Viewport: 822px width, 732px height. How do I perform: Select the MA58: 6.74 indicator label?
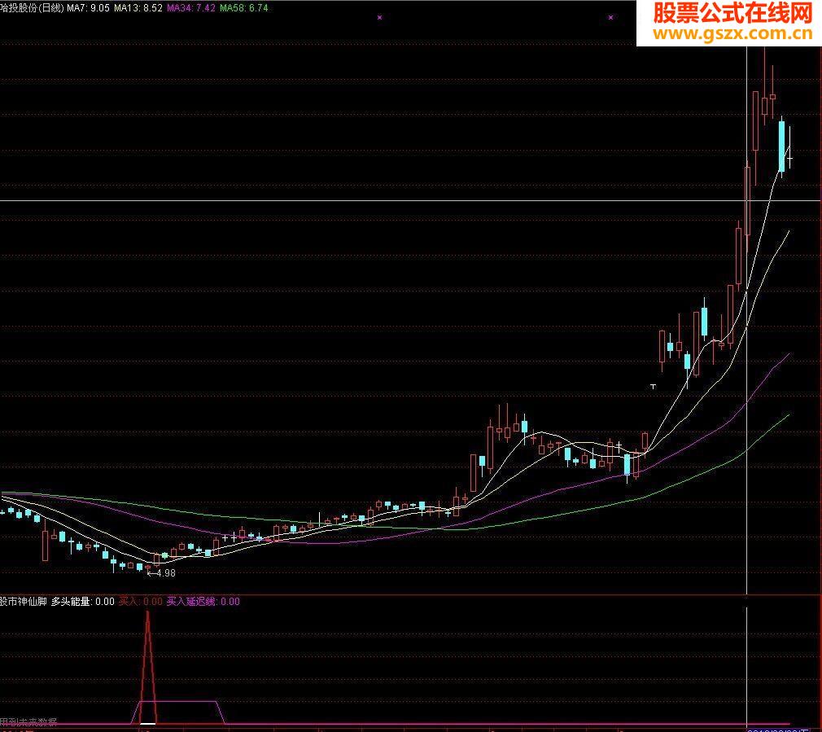click(x=244, y=8)
